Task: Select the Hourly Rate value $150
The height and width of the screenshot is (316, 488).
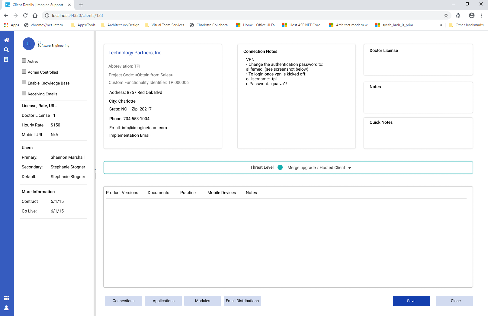Action: (x=56, y=125)
